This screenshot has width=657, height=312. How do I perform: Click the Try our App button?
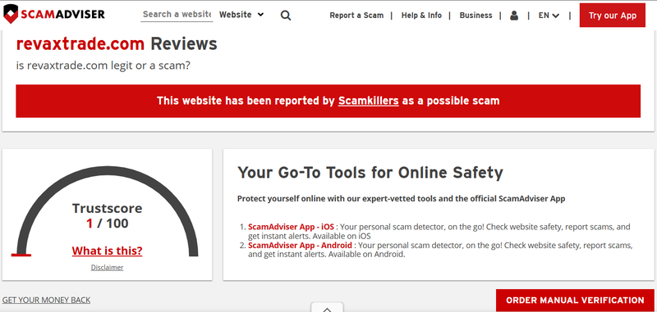coord(612,16)
